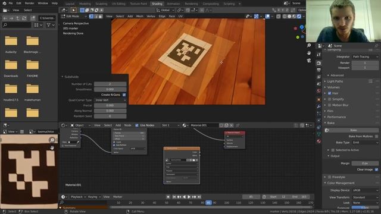Open the View Layer properties tab icon
This screenshot has width=381, height=214.
[x=319, y=77]
